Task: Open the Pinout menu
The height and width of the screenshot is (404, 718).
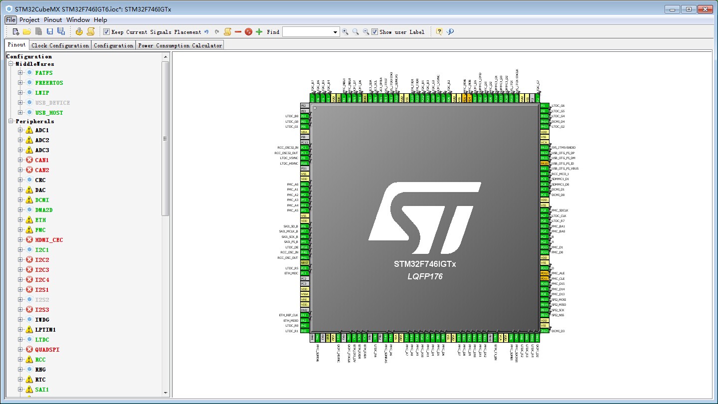Action: (x=53, y=20)
